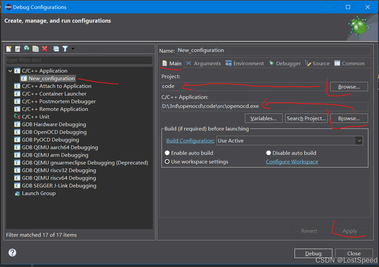The height and width of the screenshot is (267, 379).
Task: Click the Variables... button
Action: coord(264,119)
